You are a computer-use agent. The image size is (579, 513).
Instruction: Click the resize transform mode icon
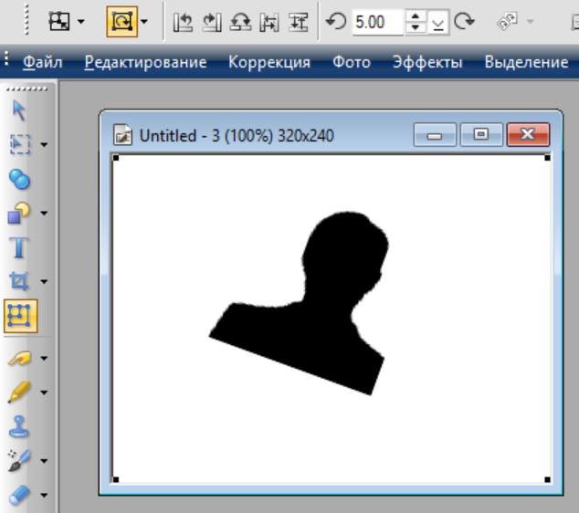coord(59,21)
